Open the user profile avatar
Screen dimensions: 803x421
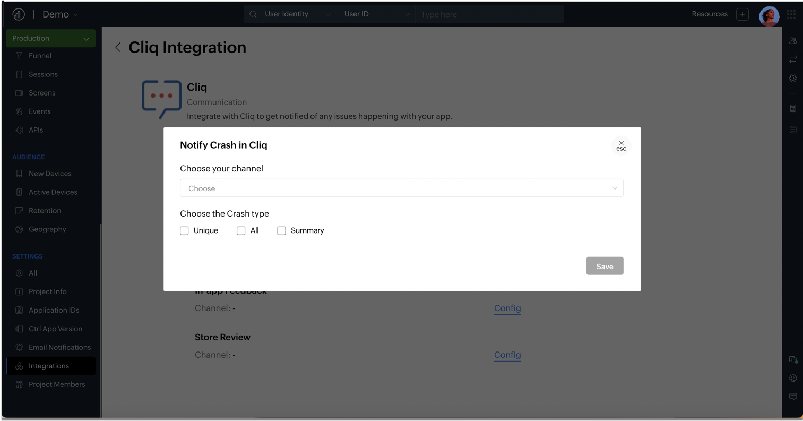click(769, 16)
